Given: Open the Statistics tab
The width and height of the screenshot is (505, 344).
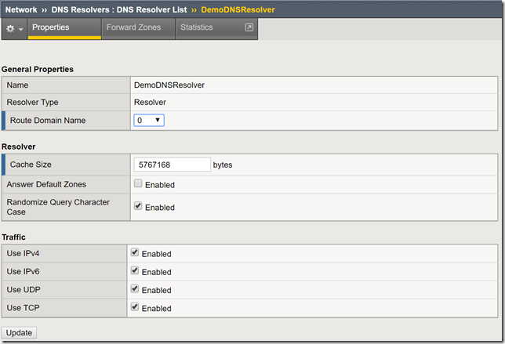Looking at the screenshot, I should (x=196, y=27).
